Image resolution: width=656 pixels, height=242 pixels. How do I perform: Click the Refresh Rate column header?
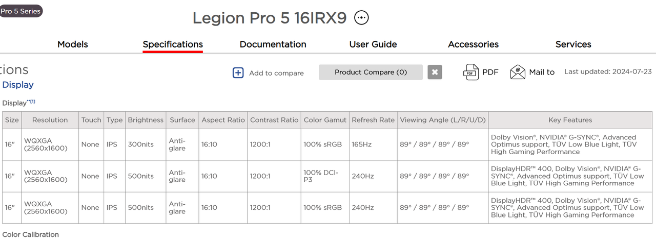pyautogui.click(x=373, y=120)
